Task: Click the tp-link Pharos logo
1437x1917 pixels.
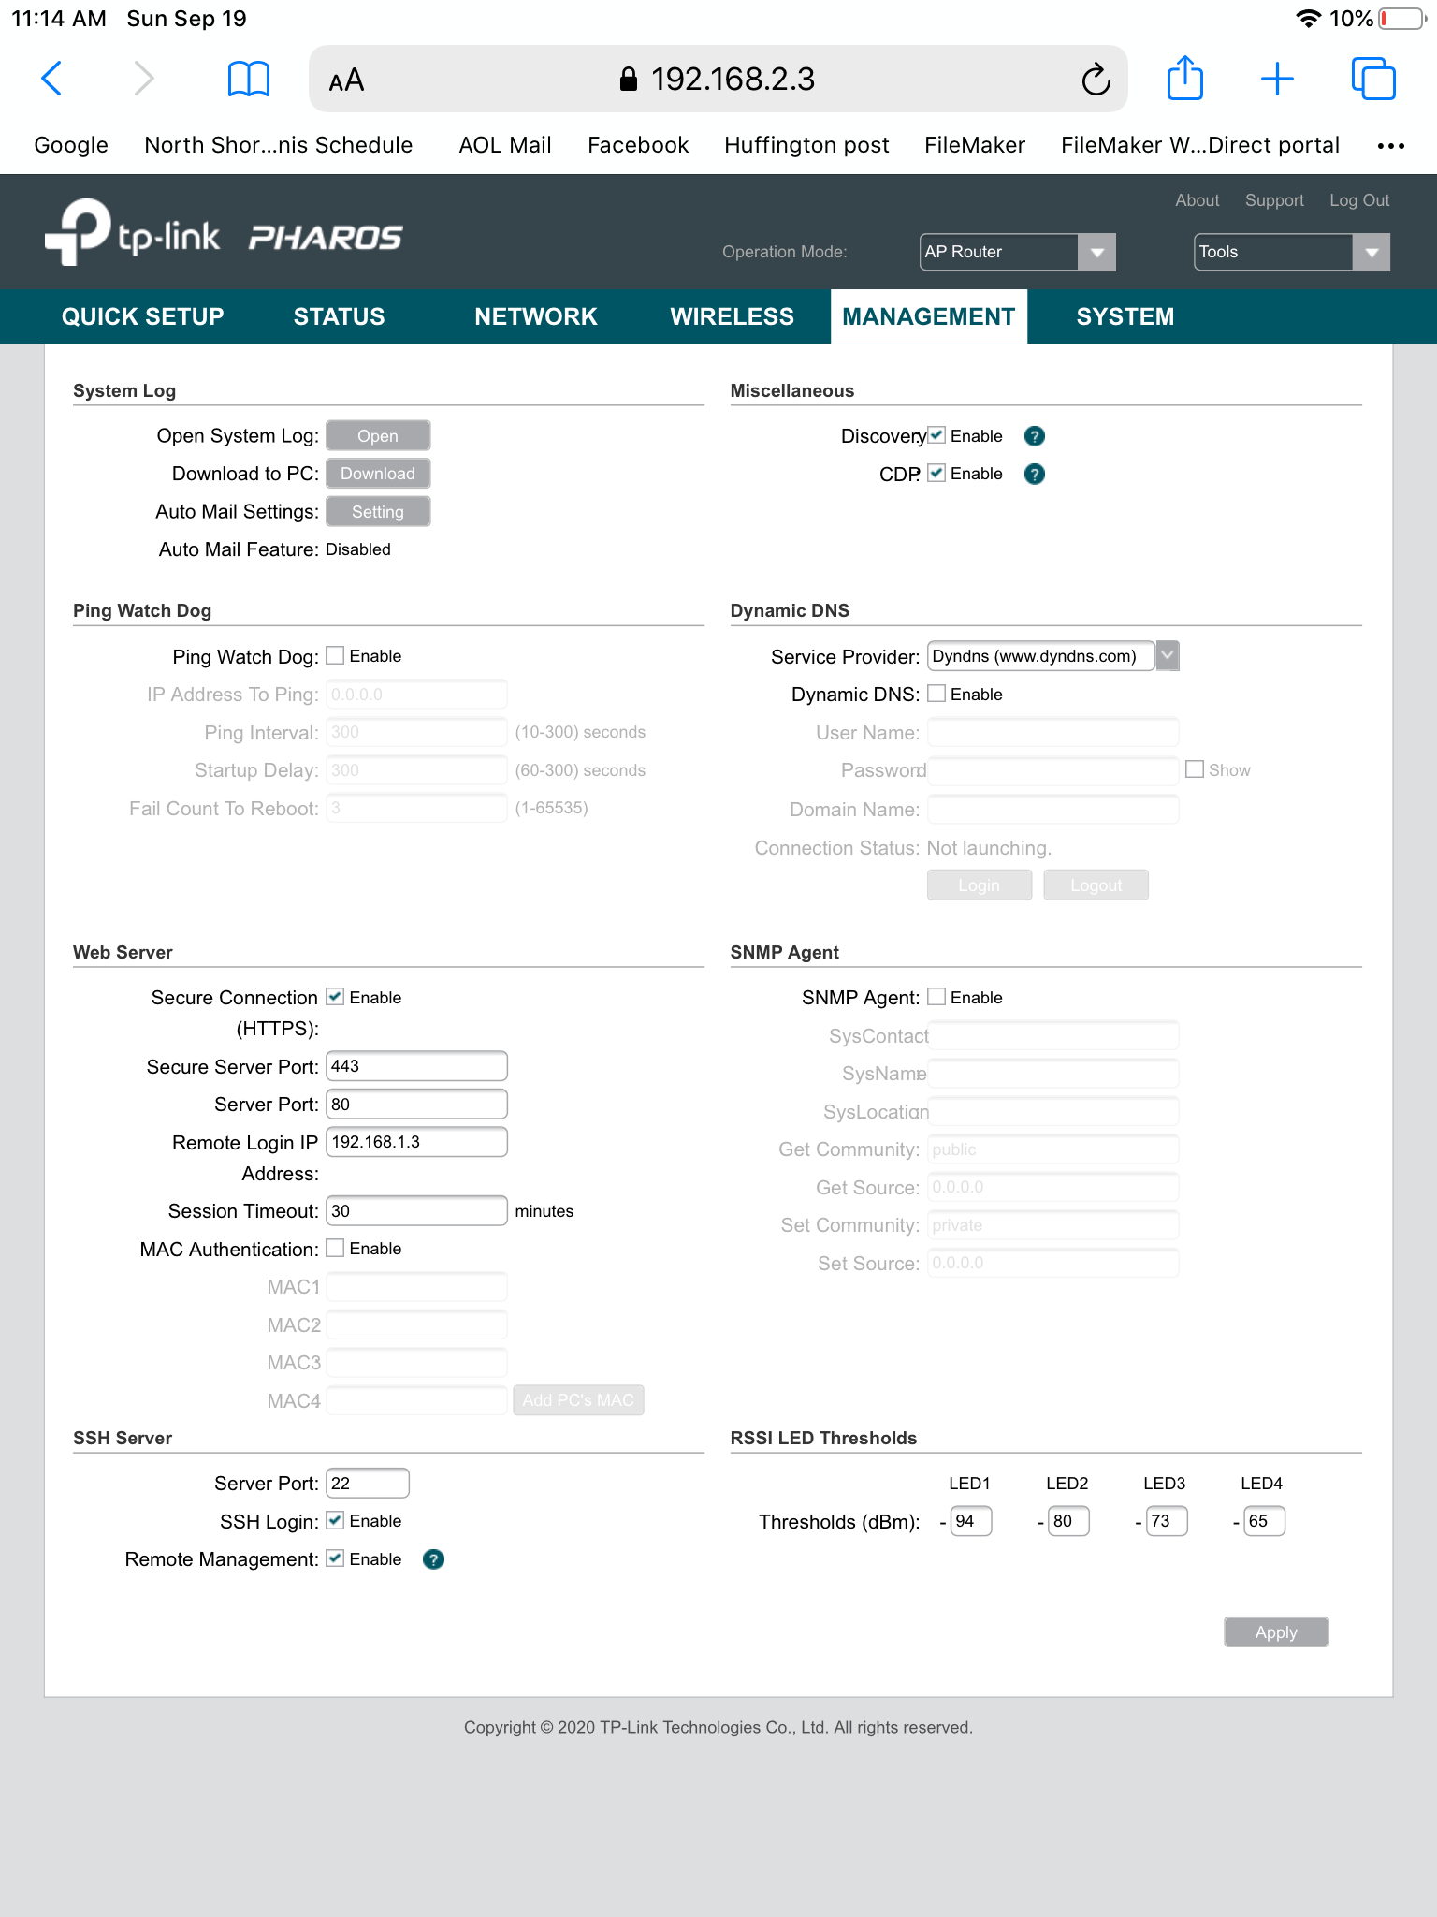Action: pos(225,234)
